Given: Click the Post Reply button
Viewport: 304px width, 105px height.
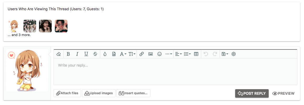Looking at the screenshot, I should [252, 93].
